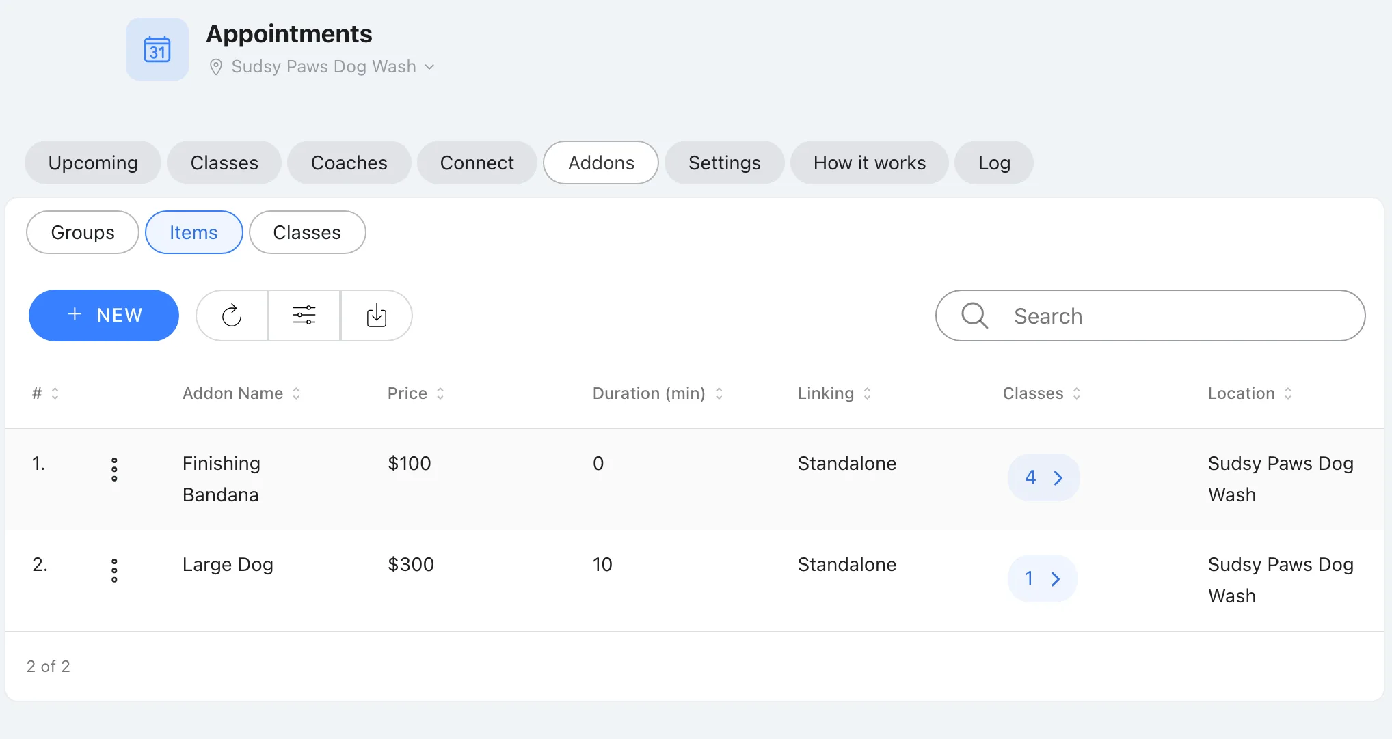Open the filter sliders icon
The width and height of the screenshot is (1392, 739).
[304, 316]
